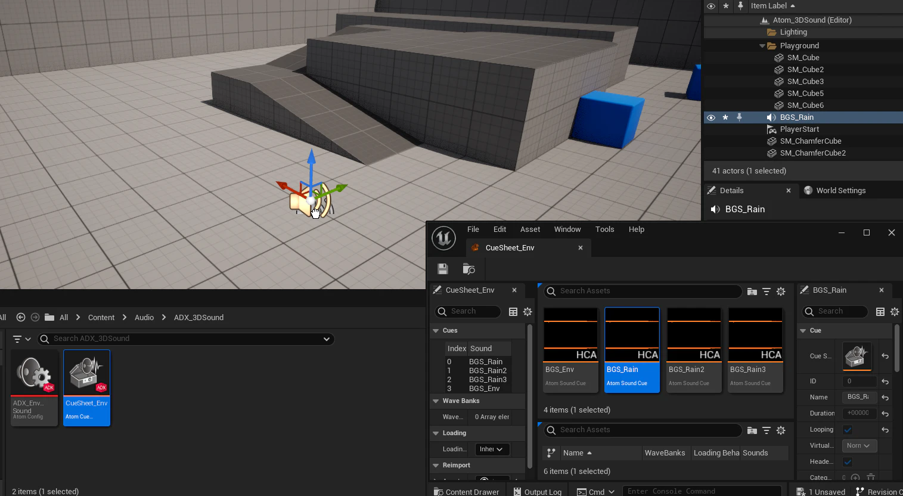The width and height of the screenshot is (903, 496).
Task: Collapse the Playground folder in outliner
Action: click(762, 46)
